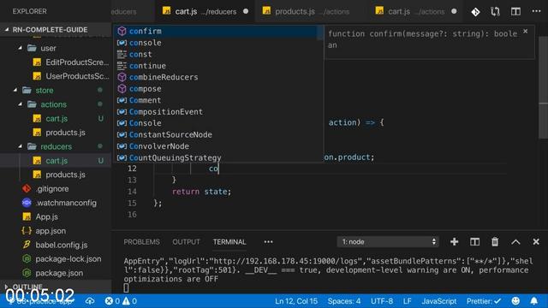548x308 pixels.
Task: Click the errors and warnings status indicator
Action: pyautogui.click(x=121, y=301)
